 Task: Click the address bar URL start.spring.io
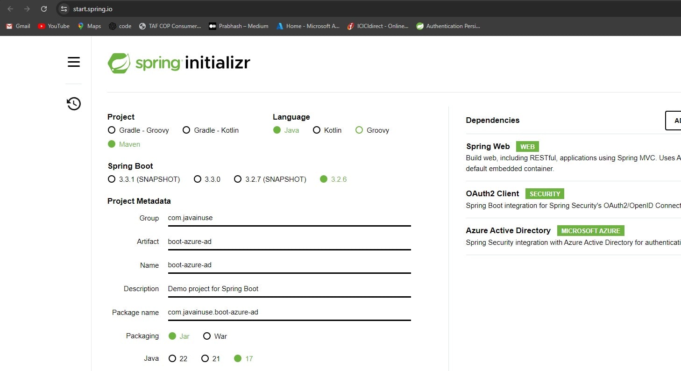tap(92, 9)
